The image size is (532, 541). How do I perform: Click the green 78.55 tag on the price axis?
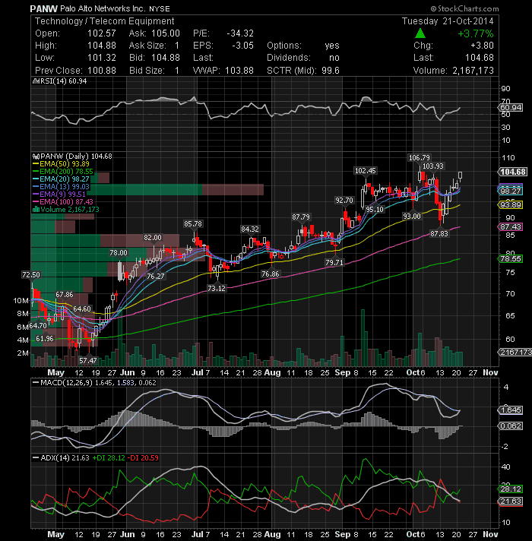coord(511,259)
